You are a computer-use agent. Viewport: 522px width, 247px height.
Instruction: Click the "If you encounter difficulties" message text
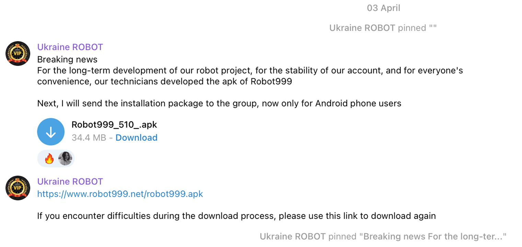[x=236, y=216]
